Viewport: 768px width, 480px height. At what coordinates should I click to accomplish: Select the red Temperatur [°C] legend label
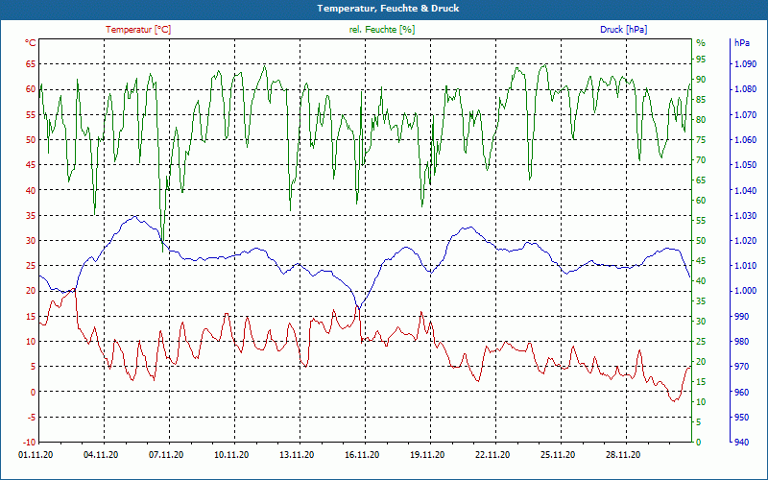(138, 30)
